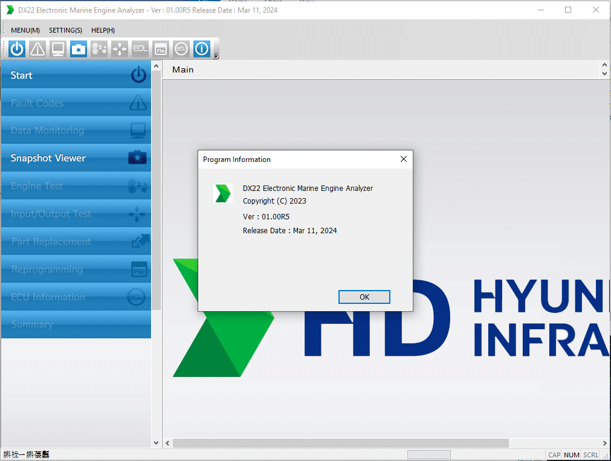Open Snapshot Viewer via the camera toolbar icon
Viewport: 611px width, 461px height.
79,49
